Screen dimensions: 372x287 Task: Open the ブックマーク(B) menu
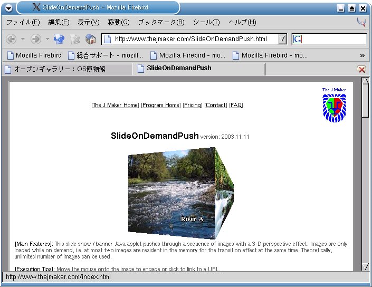click(x=161, y=22)
